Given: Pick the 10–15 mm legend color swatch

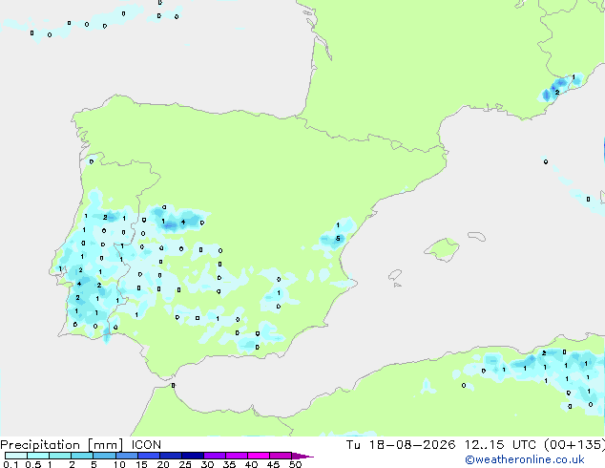Looking at the screenshot, I should [126, 456].
